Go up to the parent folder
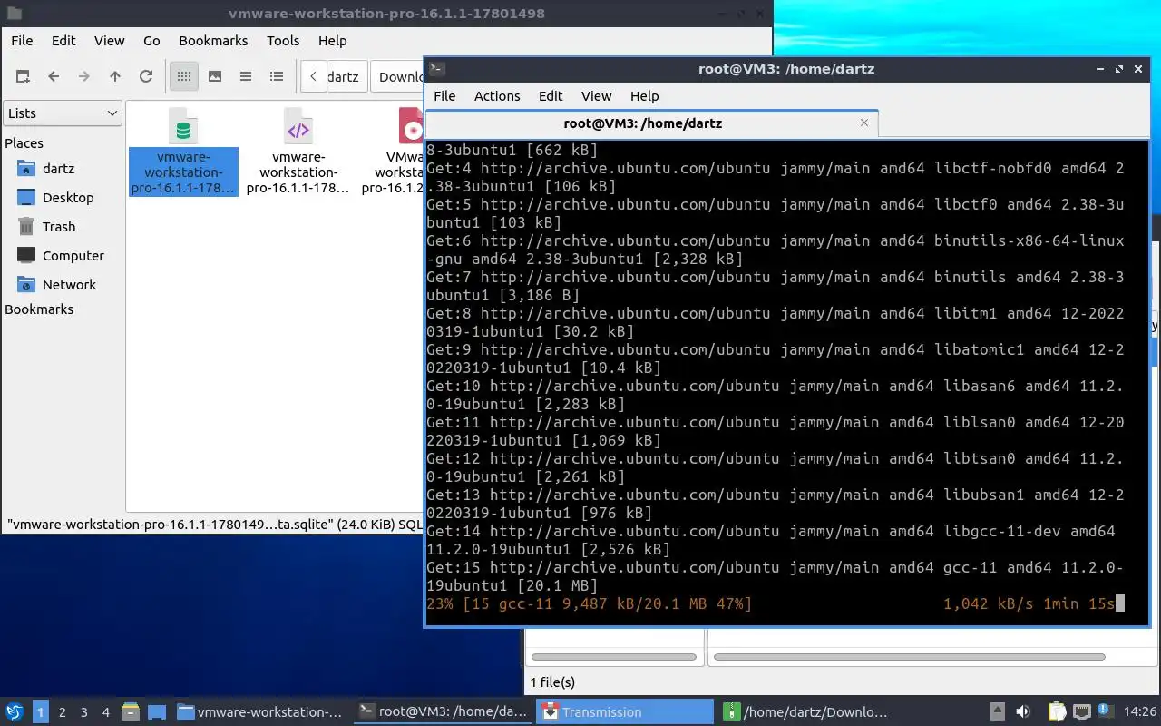Viewport: 1161px width, 726px height. pos(115,77)
